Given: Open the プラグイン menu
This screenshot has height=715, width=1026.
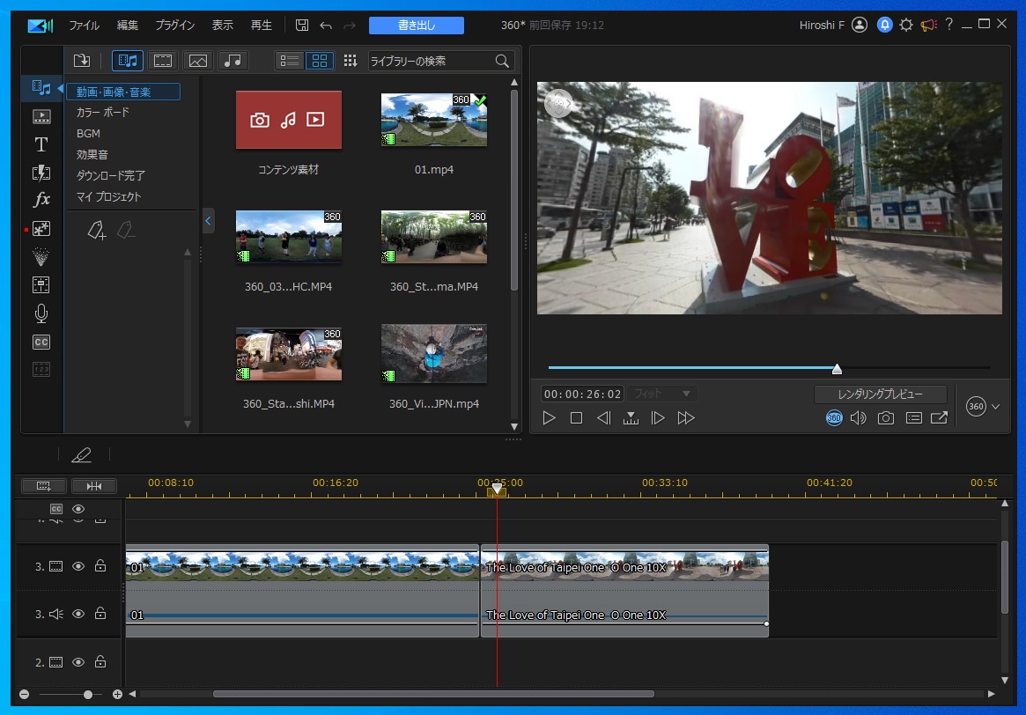Looking at the screenshot, I should 175,26.
